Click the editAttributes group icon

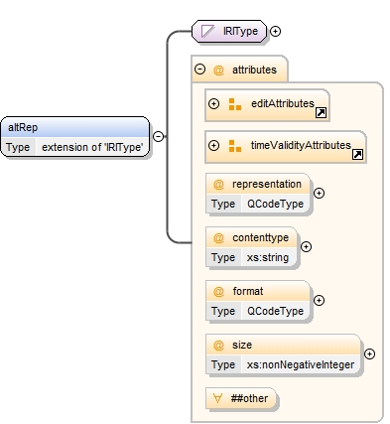pyautogui.click(x=235, y=104)
